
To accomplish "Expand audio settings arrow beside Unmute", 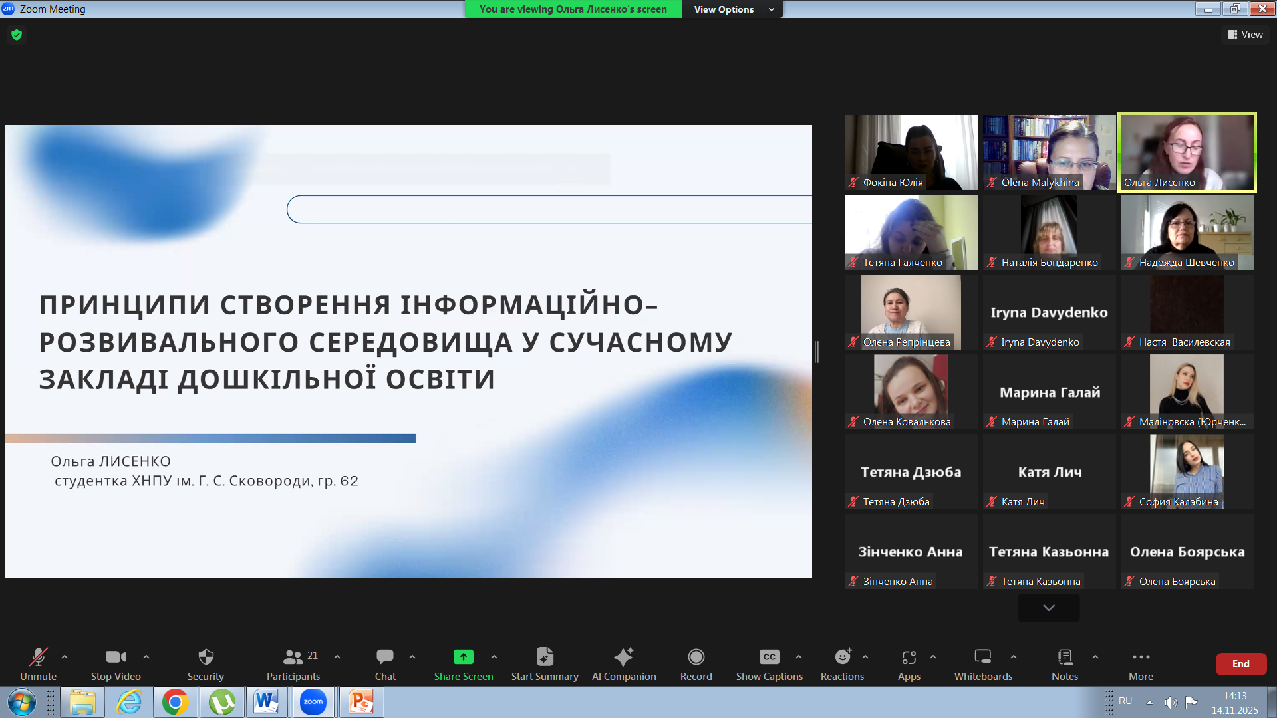I will (x=65, y=657).
